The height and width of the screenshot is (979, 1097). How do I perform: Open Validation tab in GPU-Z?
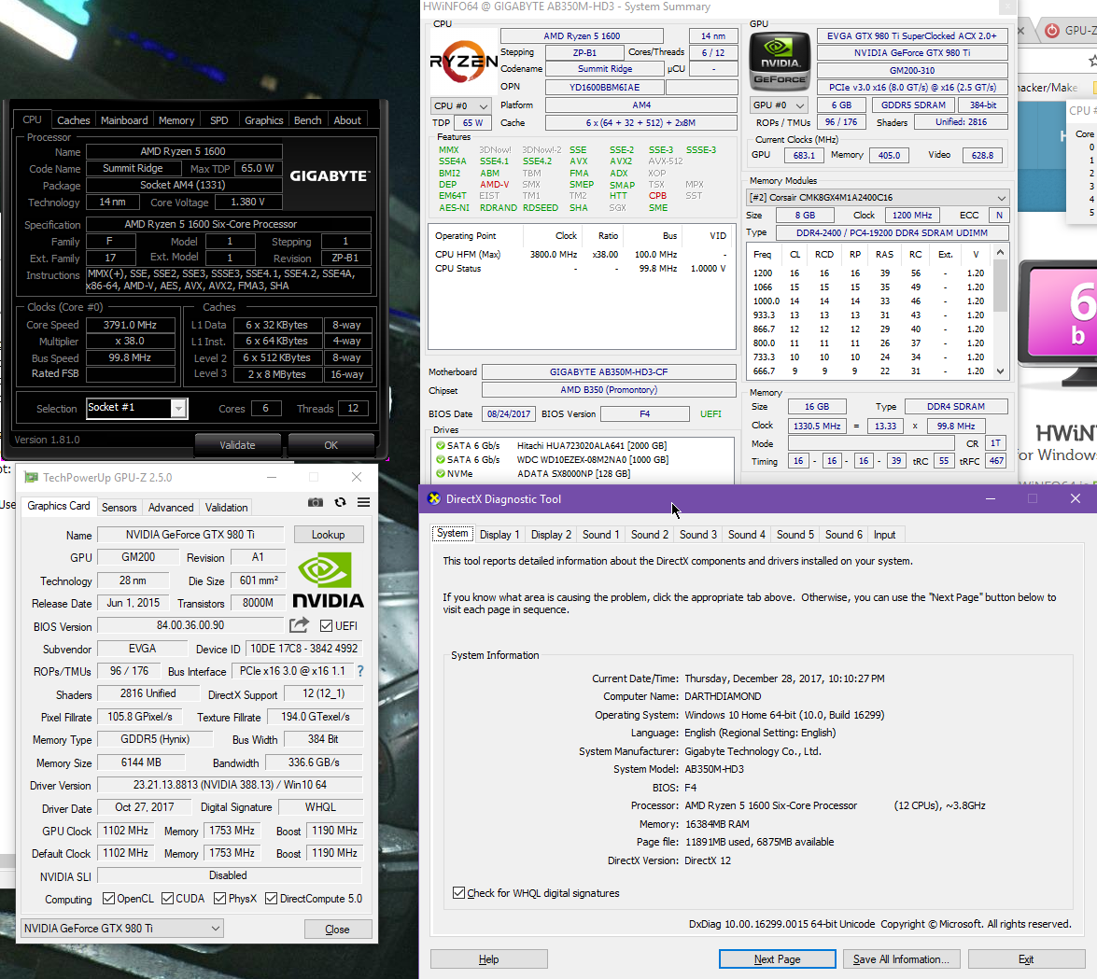pyautogui.click(x=226, y=507)
